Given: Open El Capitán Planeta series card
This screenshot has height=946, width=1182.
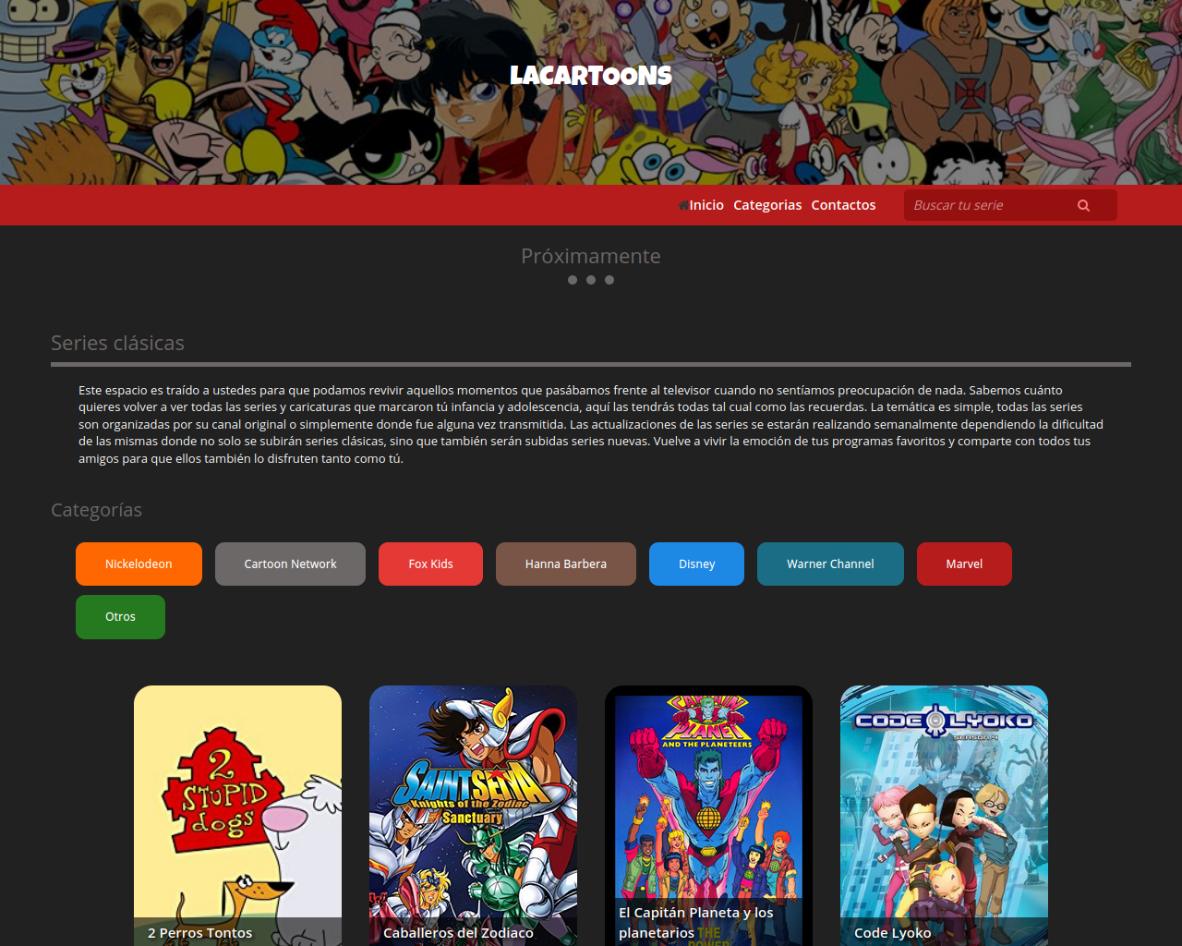Looking at the screenshot, I should point(708,816).
